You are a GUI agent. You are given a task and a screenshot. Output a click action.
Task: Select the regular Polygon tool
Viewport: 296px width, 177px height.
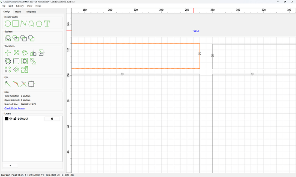[x=39, y=24]
